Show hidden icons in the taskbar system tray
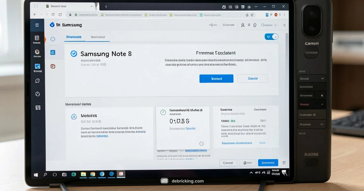Viewport: 364px width, 191px height. coord(251,173)
